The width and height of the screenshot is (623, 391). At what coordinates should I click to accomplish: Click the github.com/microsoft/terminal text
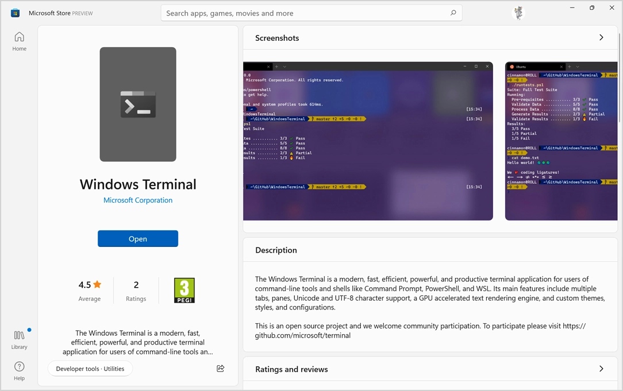pyautogui.click(x=303, y=335)
